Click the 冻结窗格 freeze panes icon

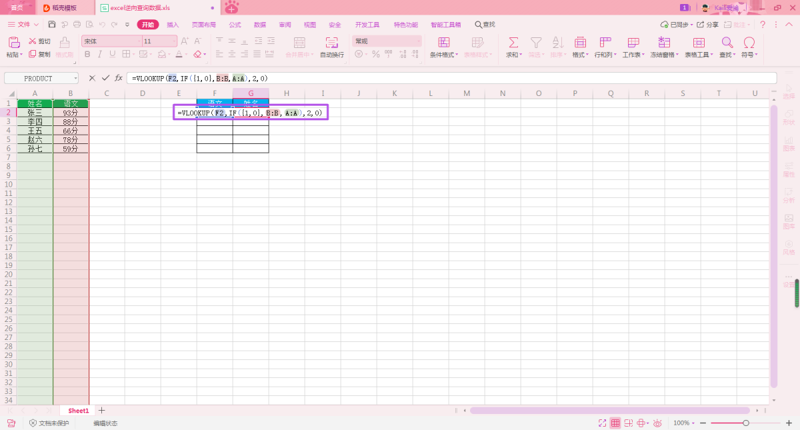(x=664, y=43)
